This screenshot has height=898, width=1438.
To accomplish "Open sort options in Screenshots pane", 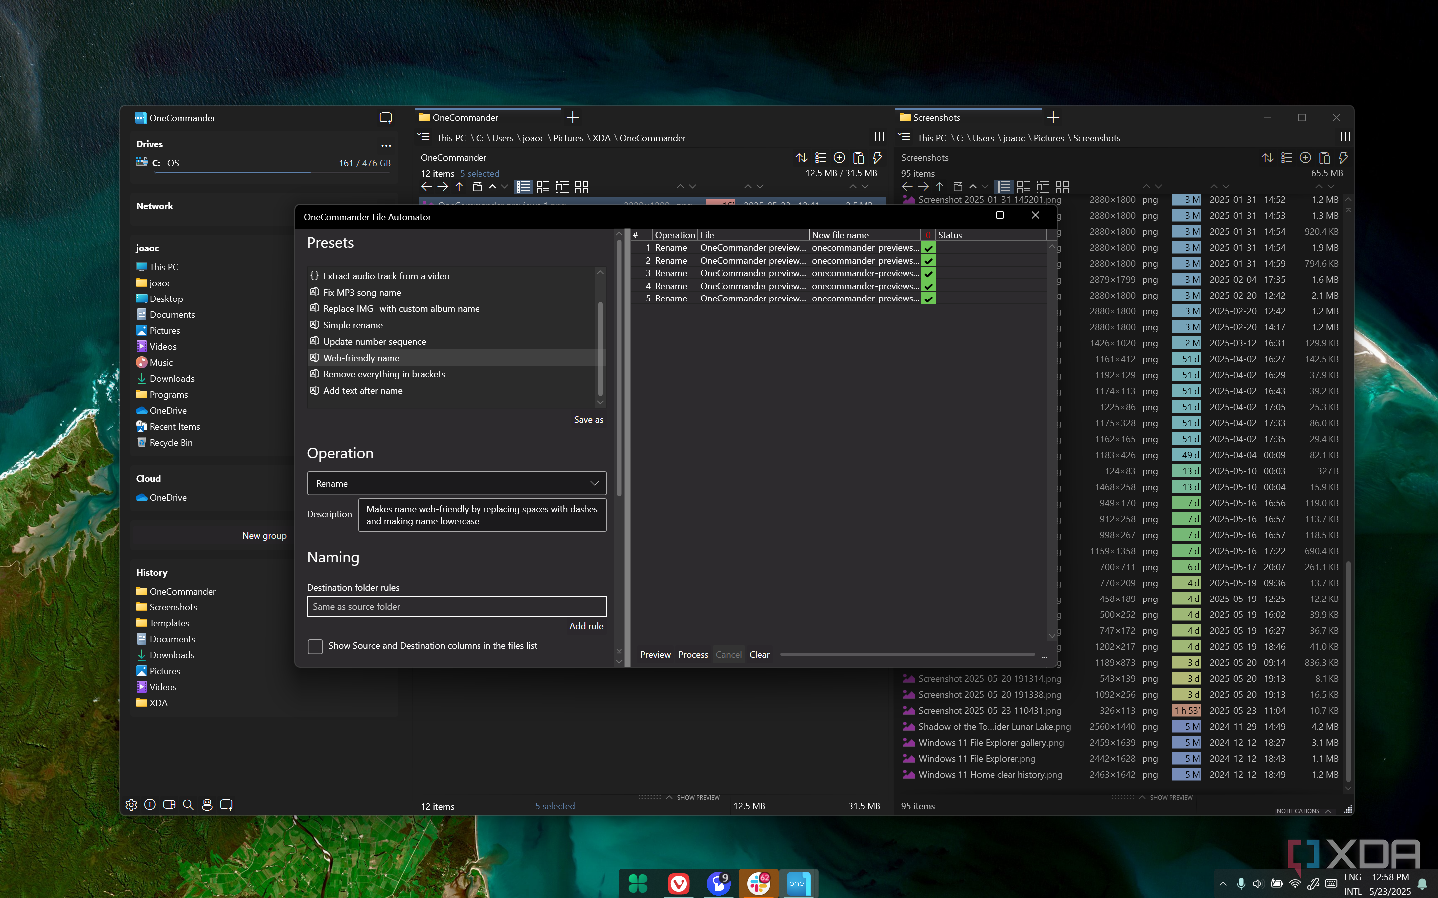I will (1268, 157).
